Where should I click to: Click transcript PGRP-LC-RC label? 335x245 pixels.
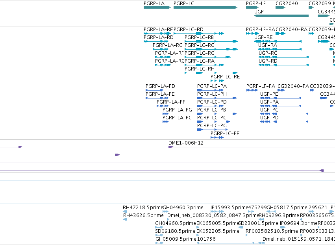[x=199, y=45]
